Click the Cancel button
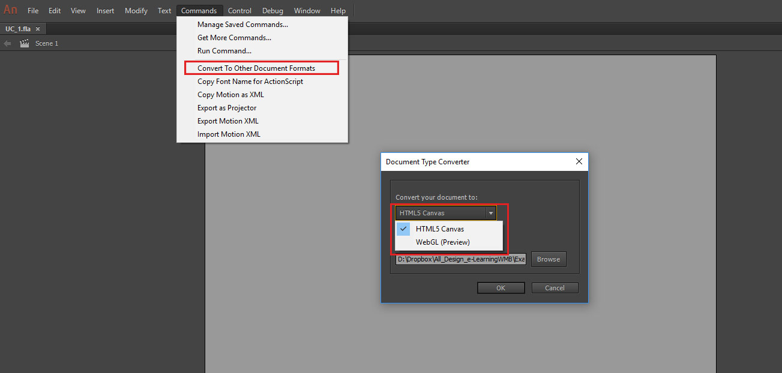Screen dimensions: 782x373 click(x=555, y=288)
